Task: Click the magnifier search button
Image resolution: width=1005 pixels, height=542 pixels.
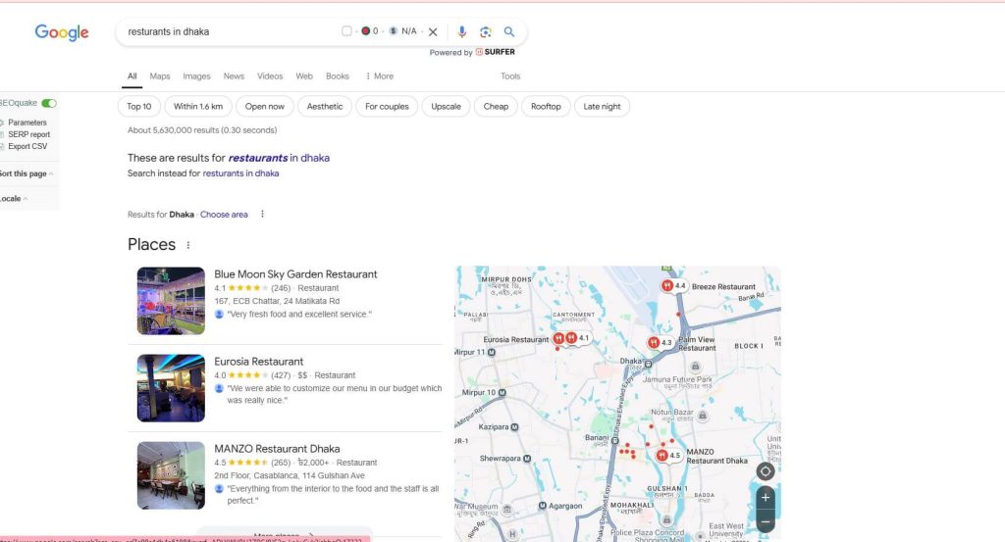Action: [x=509, y=31]
